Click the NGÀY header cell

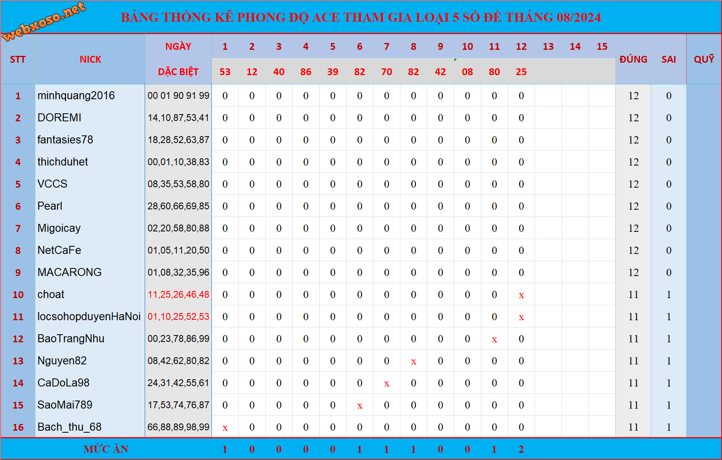(178, 47)
